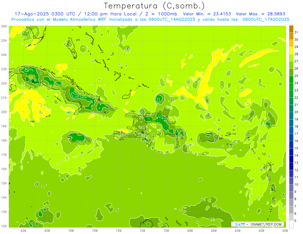The height and width of the screenshot is (234, 303).
Task: Click the "ONAMET/REP.DOM." credit label
Action: (266, 224)
